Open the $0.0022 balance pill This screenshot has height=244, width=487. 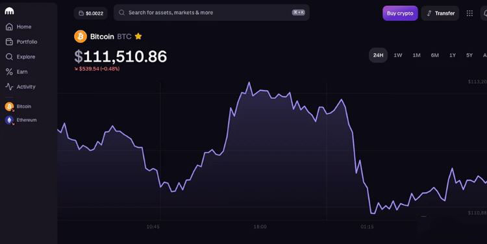[x=91, y=14]
